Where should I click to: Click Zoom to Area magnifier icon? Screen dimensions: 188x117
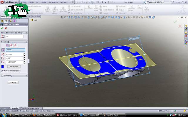[65, 18]
